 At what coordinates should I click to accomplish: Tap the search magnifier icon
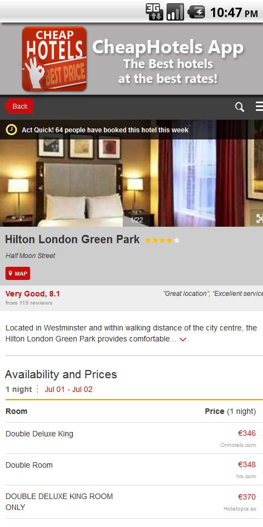coord(239,107)
